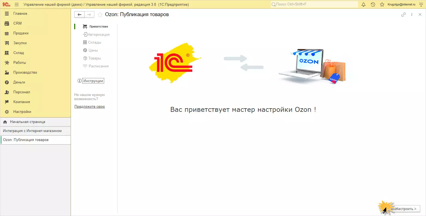426x216 pixels.
Task: Open the Закупки section
Action: 35,43
